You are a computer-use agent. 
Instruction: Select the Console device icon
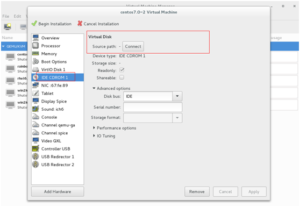pos(35,117)
